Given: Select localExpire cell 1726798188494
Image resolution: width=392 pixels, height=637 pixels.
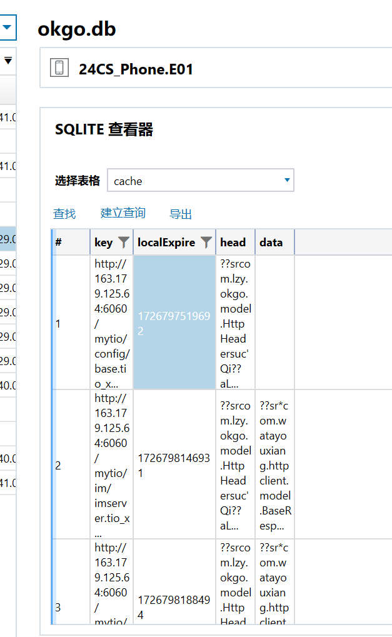Looking at the screenshot, I should tap(174, 582).
